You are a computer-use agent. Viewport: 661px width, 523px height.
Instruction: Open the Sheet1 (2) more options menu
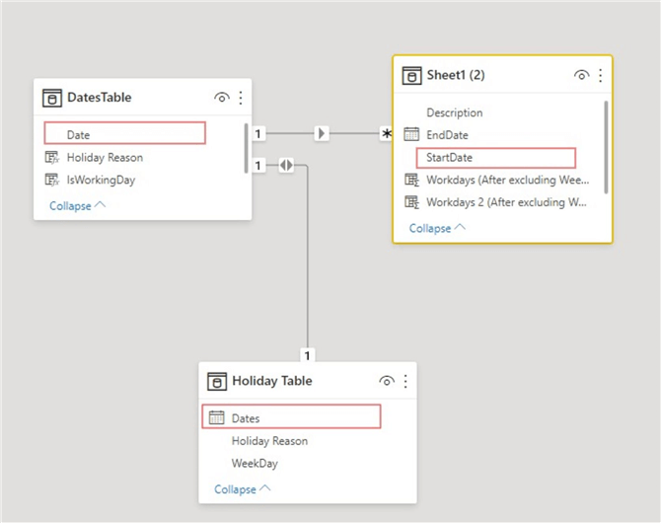point(599,75)
